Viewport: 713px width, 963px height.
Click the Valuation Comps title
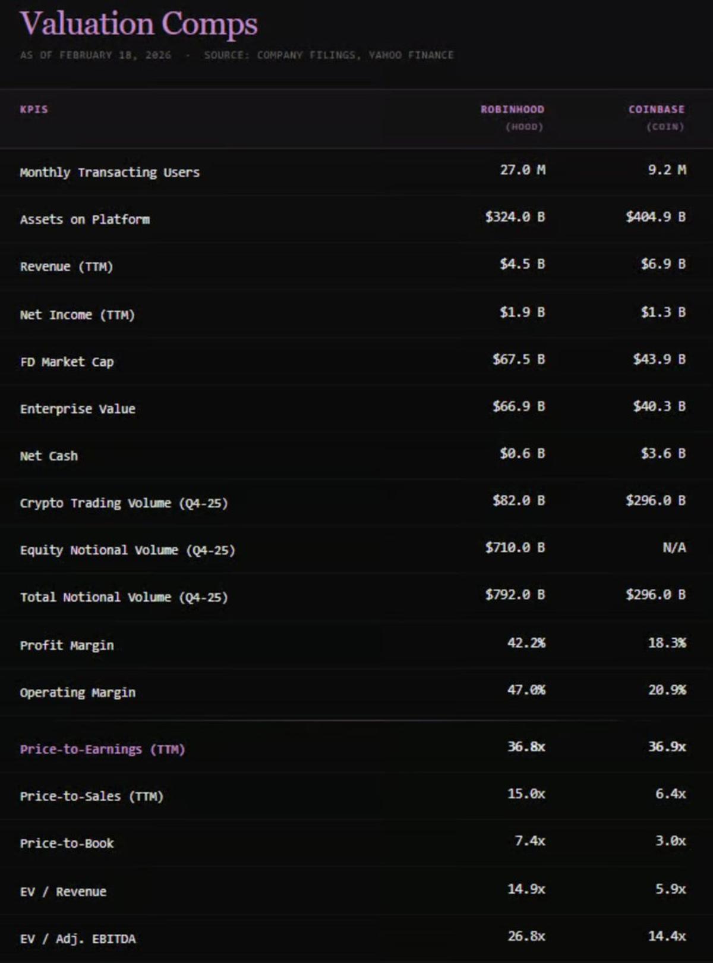[138, 24]
